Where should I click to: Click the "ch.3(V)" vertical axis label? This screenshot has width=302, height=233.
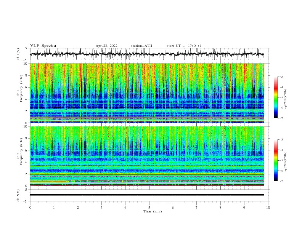pyautogui.click(x=18, y=195)
